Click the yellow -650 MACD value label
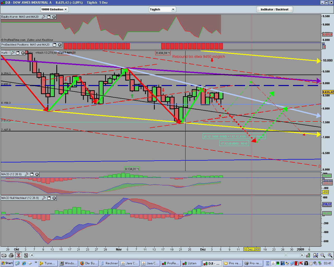334x267 pixels. (325, 192)
